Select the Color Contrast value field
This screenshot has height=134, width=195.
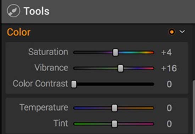[x=169, y=84]
